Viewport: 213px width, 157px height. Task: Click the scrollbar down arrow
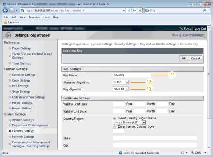209,148
